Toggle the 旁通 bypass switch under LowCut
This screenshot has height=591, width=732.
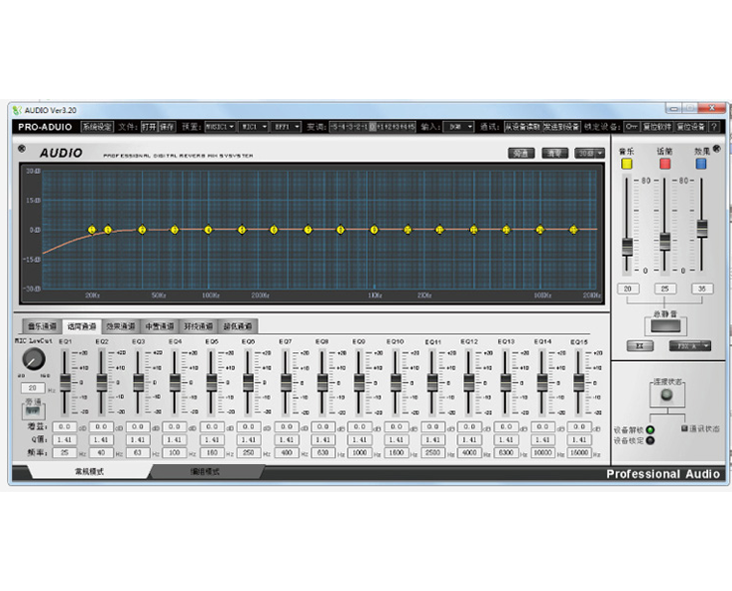tap(34, 412)
